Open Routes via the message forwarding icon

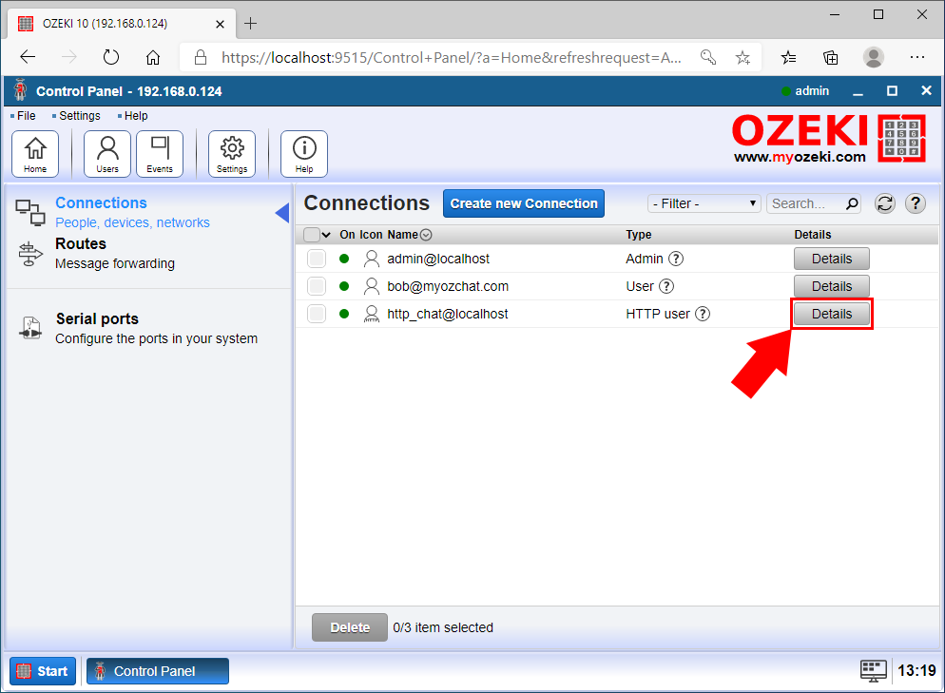click(29, 252)
